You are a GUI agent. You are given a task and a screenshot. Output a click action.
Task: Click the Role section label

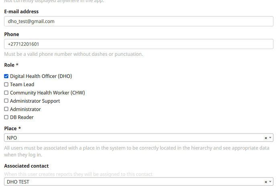click(x=10, y=65)
